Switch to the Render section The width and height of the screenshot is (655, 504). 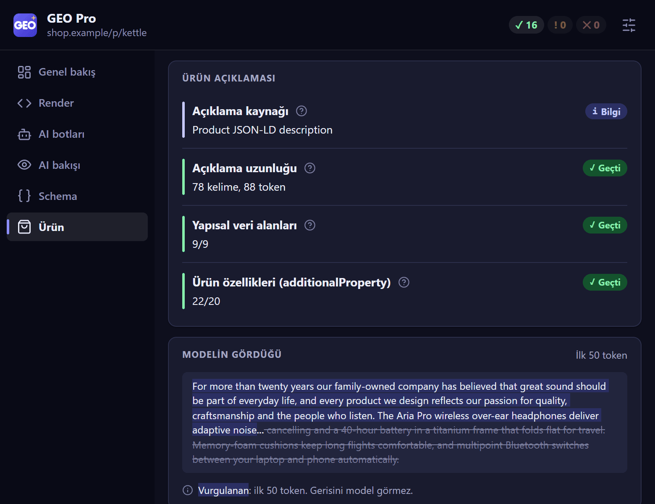77,103
